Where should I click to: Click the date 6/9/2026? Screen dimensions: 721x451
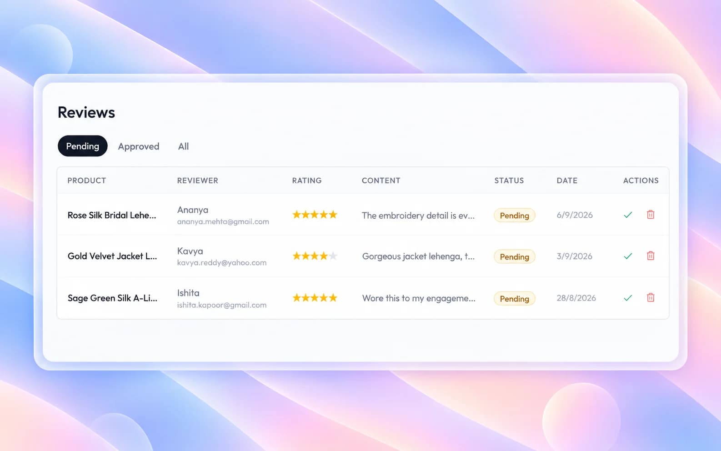click(575, 215)
